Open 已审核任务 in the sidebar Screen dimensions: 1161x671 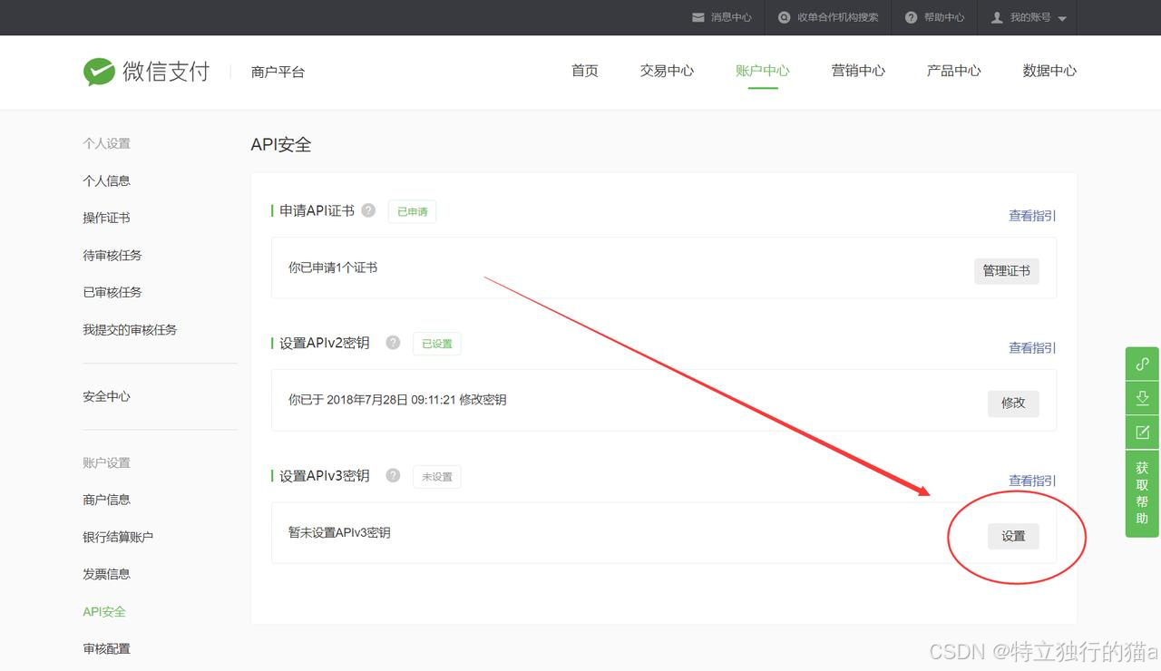point(112,292)
